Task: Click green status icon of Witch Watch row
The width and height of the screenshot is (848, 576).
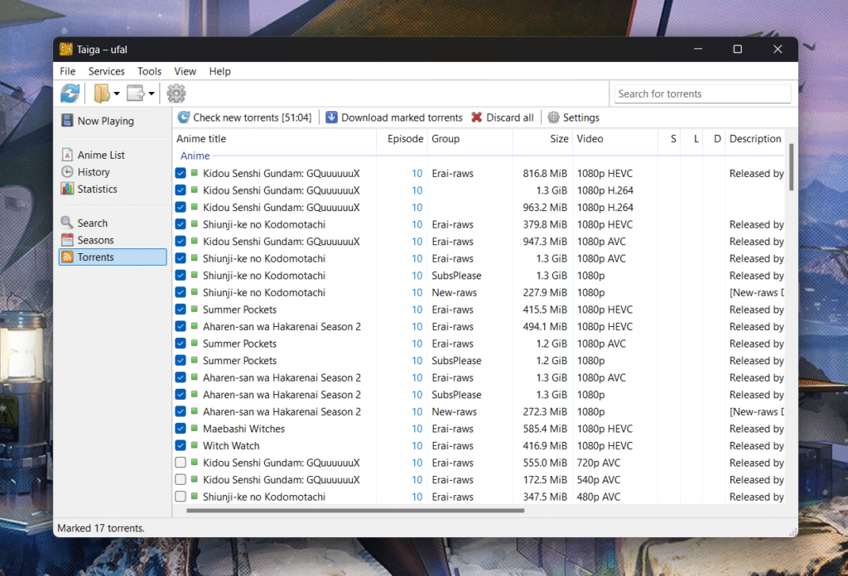Action: click(194, 445)
